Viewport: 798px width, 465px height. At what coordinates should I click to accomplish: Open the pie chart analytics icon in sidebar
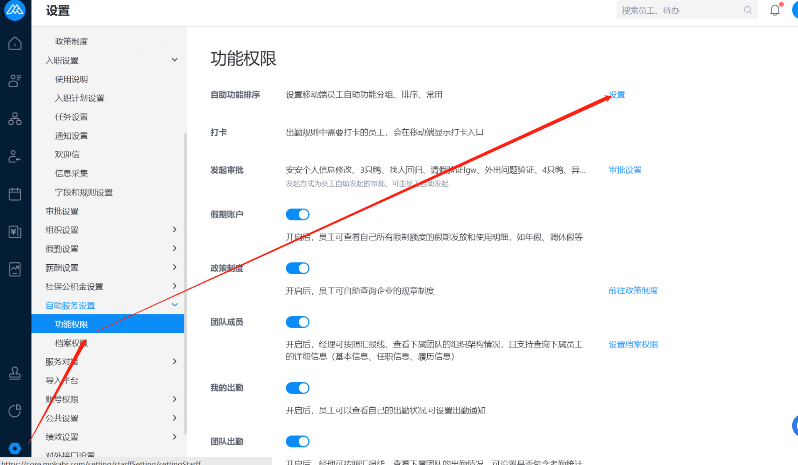pos(15,411)
